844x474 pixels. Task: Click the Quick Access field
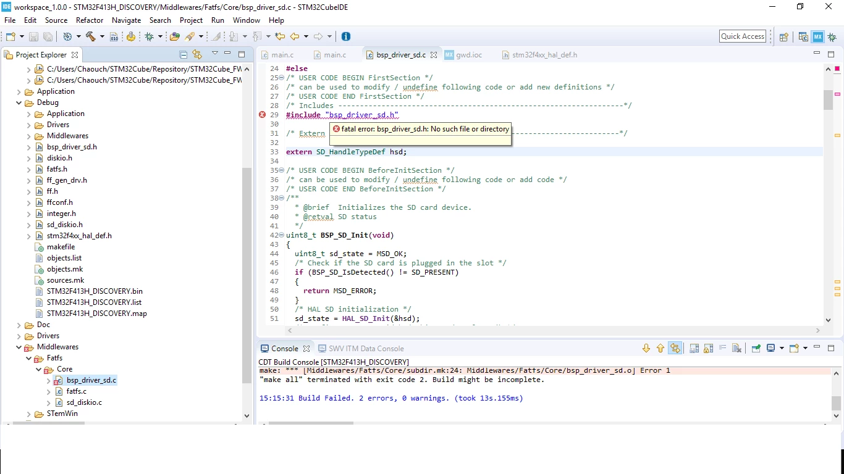743,36
